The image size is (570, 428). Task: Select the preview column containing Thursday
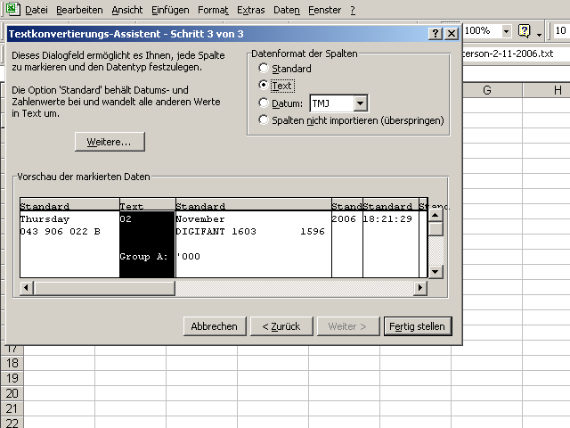[69, 238]
